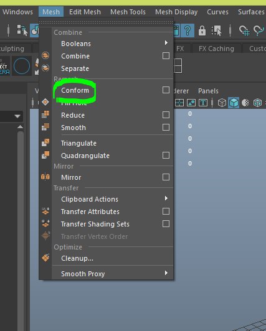Open the left panel dropdown arrow

click(x=17, y=116)
